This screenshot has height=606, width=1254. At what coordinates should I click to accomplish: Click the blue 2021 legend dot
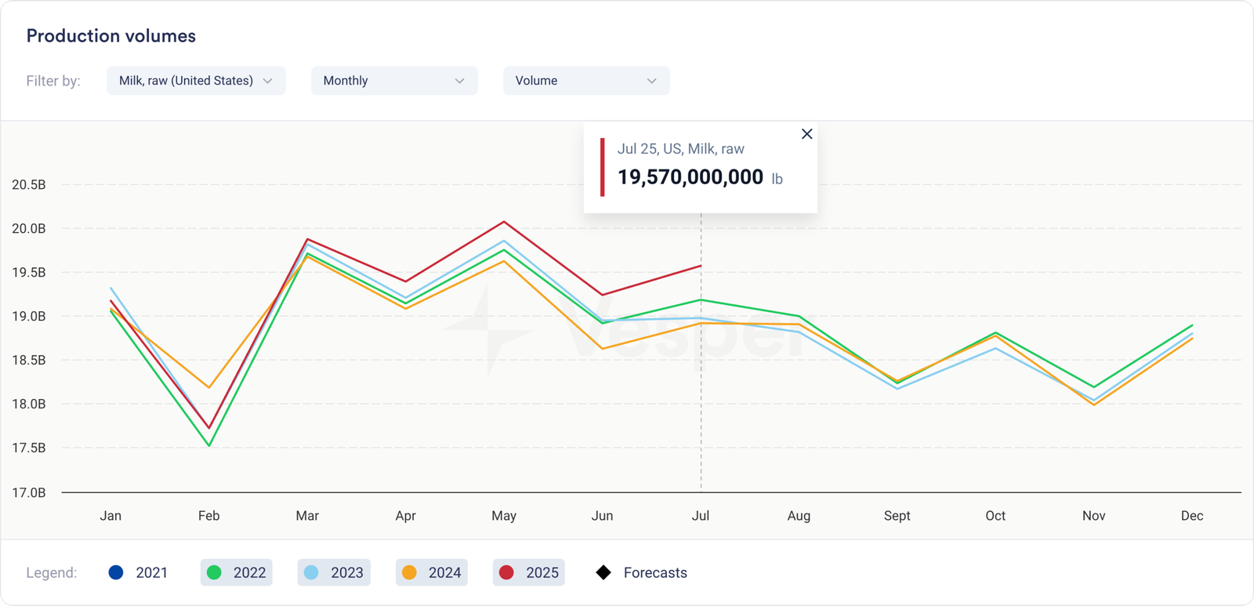(116, 572)
